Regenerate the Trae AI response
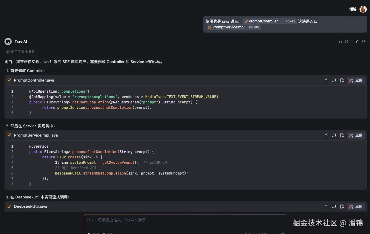Image resolution: width=370 pixels, height=234 pixels. tap(347, 42)
